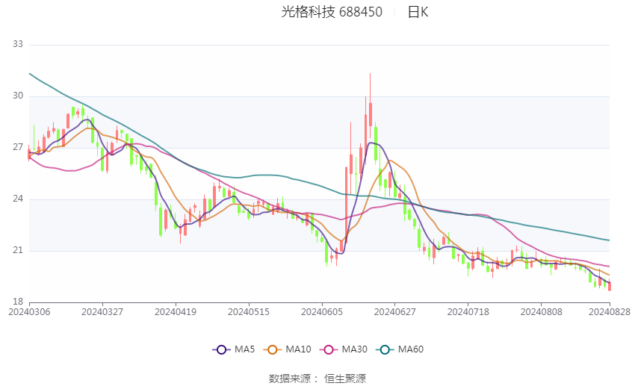Click the x-axis date 20240808
Image resolution: width=635 pixels, height=386 pixels.
[542, 312]
